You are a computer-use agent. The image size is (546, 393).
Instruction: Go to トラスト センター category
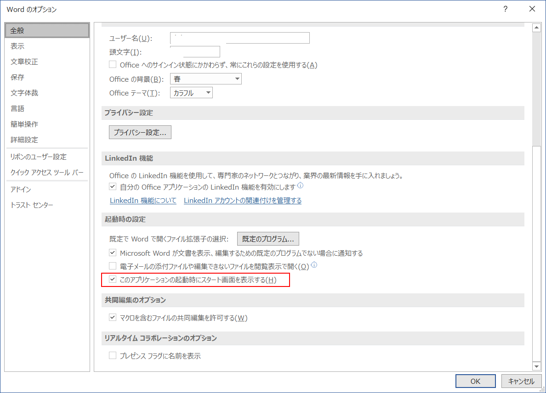click(47, 205)
